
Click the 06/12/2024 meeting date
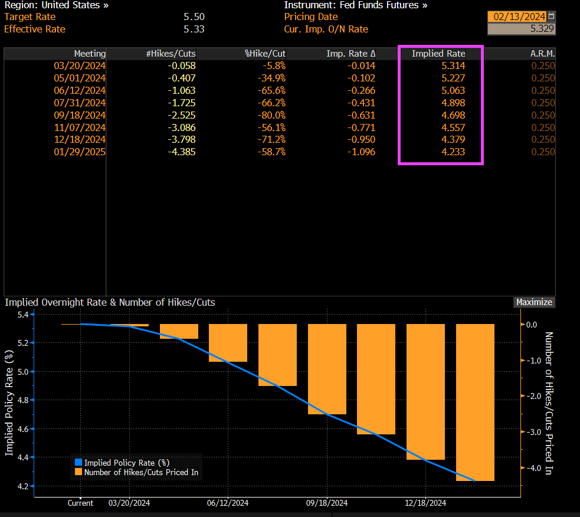point(80,90)
